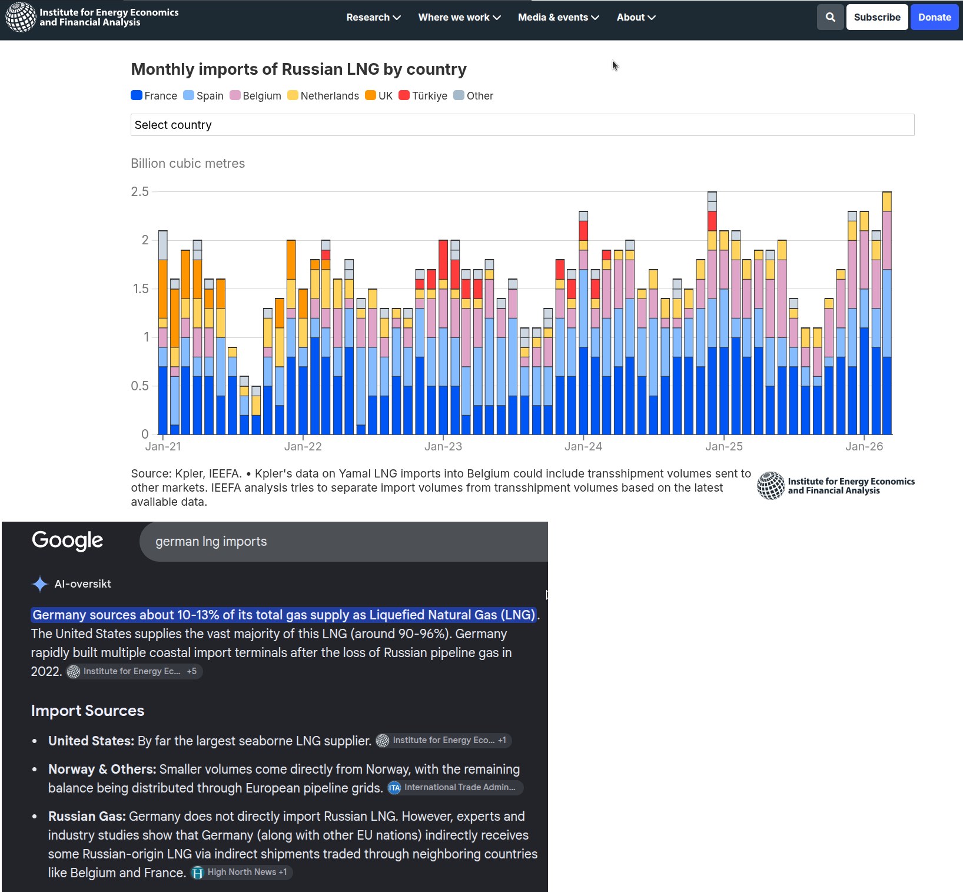963x892 pixels.
Task: Click the International Trade Admin source icon
Action: coord(394,788)
